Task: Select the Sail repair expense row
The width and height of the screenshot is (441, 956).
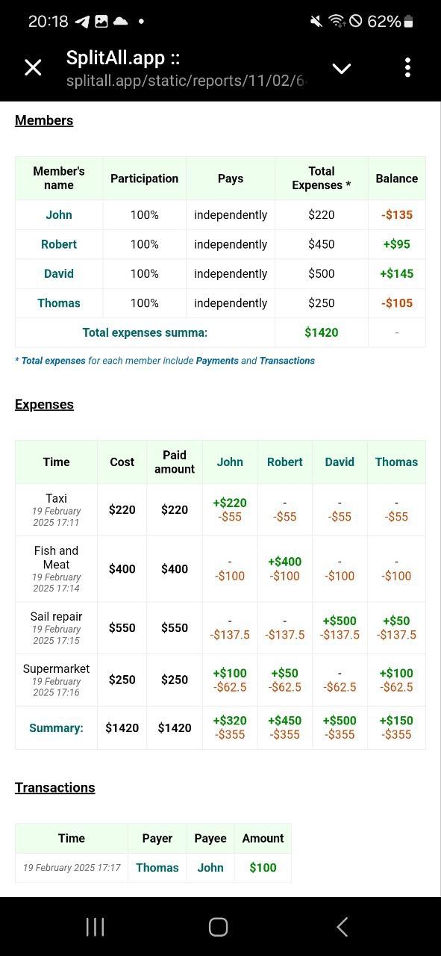Action: pos(220,628)
